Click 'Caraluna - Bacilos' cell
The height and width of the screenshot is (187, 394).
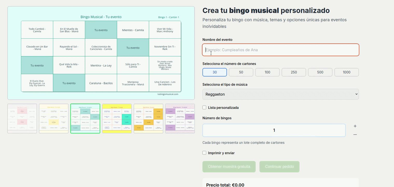coord(101,83)
